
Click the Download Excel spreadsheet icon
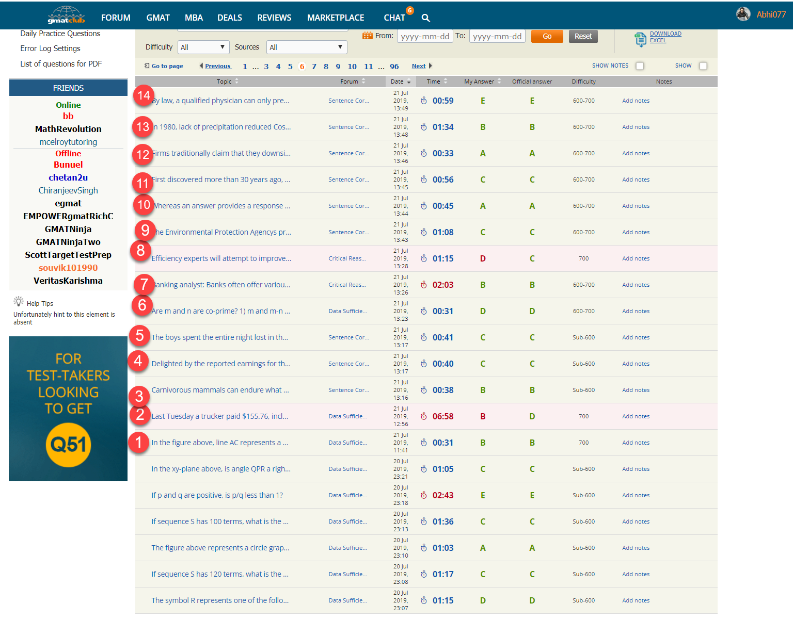tap(641, 39)
